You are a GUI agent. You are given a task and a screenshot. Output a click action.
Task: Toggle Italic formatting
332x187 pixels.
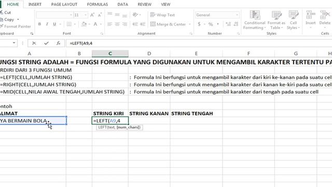(47, 24)
